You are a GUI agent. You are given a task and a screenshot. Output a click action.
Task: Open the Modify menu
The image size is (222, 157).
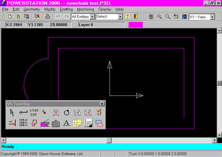click(50, 9)
